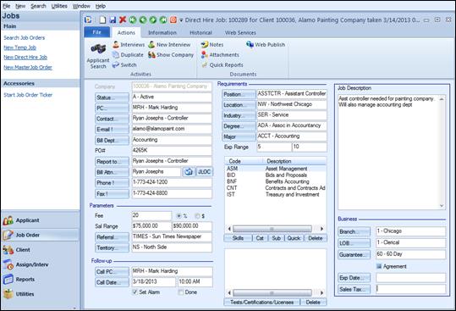The image size is (456, 311).
Task: Click the icon button next to Bill Attn field
Action: 189,172
